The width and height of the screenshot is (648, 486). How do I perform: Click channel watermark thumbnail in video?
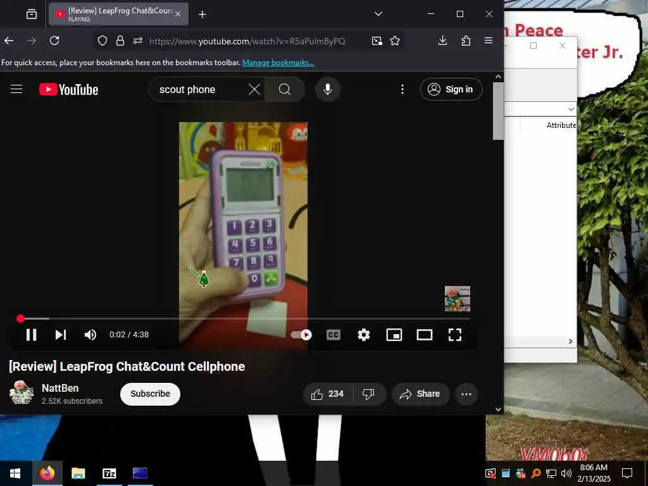click(458, 299)
